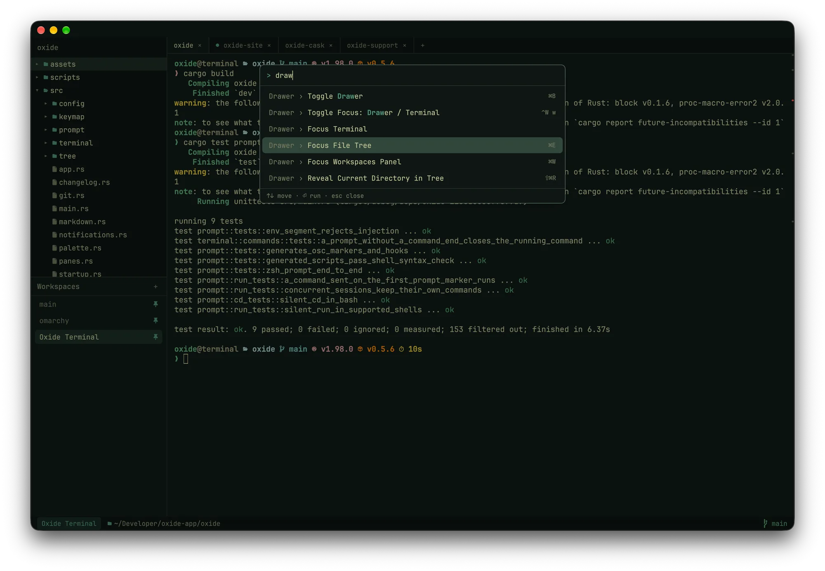Screen dimensions: 825x571
Task: Select the main workspace
Action: pos(99,304)
